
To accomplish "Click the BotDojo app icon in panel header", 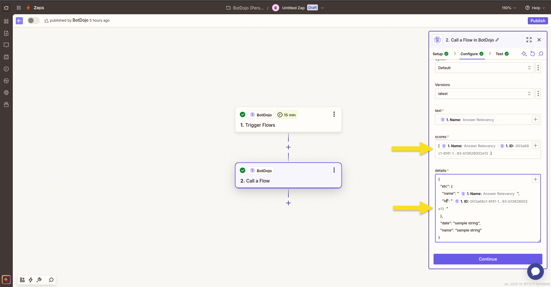I will pyautogui.click(x=437, y=40).
